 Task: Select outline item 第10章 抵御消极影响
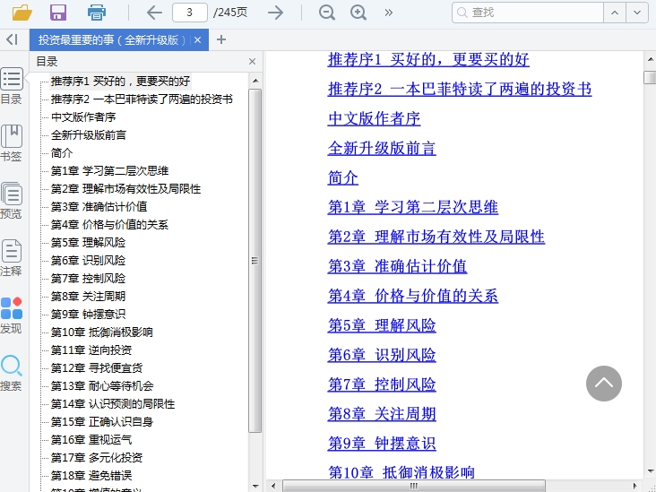click(101, 332)
